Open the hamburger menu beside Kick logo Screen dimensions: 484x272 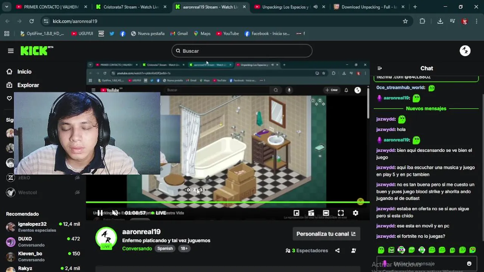click(11, 51)
